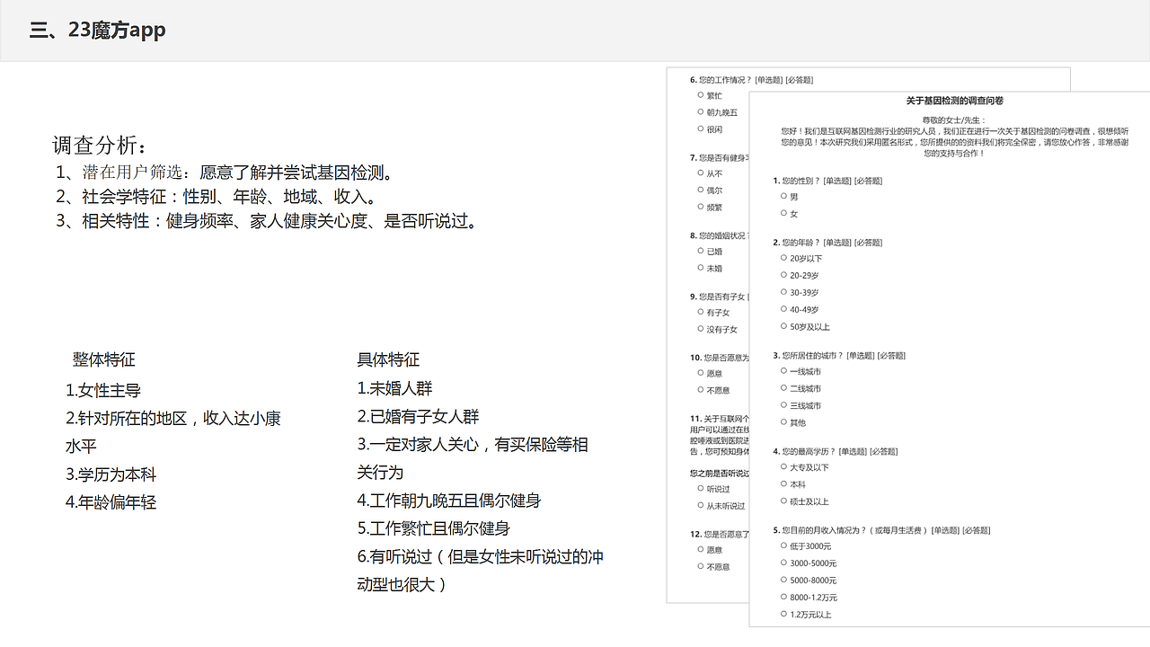Screen dimensions: 1150x647
Task: Select income option 低于3000元
Action: point(783,545)
